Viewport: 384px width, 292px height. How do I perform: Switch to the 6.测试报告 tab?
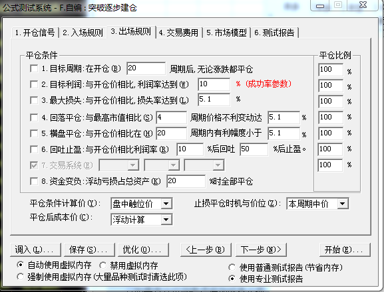275,33
